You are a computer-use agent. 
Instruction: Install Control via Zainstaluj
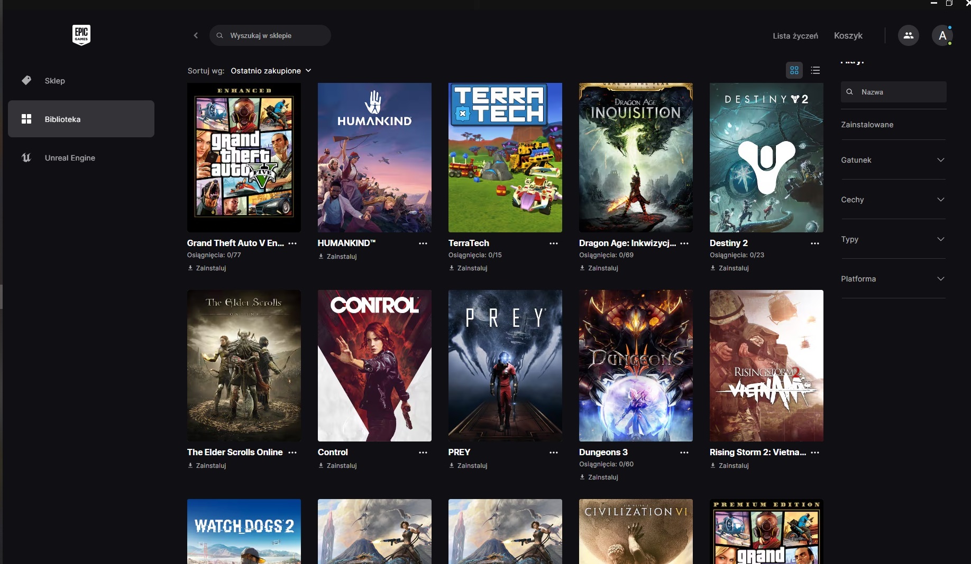pyautogui.click(x=338, y=466)
